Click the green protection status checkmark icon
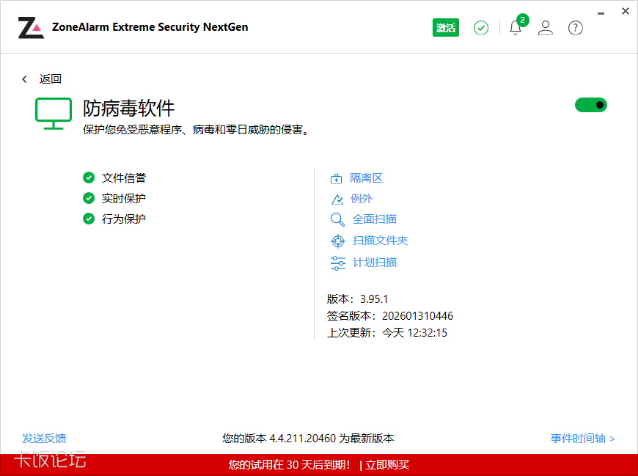 (x=481, y=28)
